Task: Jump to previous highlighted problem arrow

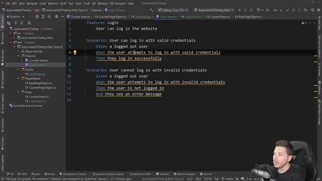Action: click(310, 23)
